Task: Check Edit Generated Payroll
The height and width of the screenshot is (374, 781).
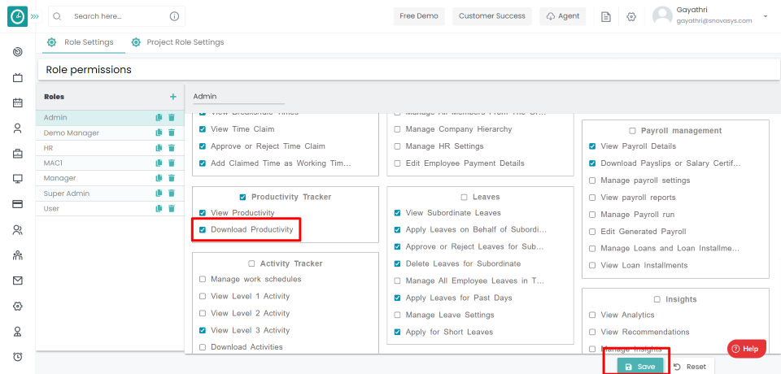Action: coord(592,232)
